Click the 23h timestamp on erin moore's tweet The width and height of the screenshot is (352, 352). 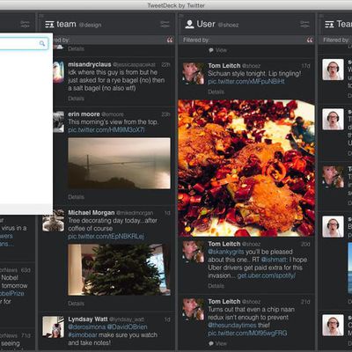click(x=165, y=114)
